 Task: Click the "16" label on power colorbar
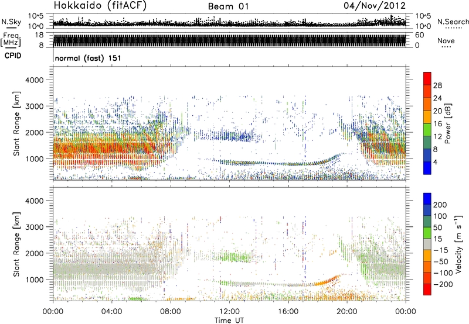(437, 124)
